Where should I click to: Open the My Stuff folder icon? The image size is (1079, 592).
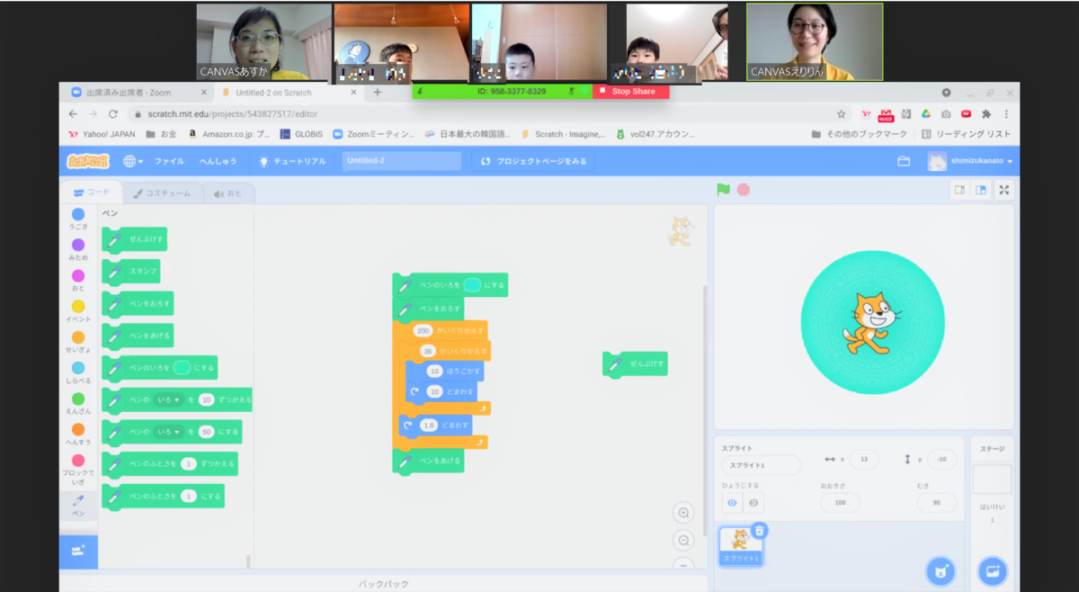pyautogui.click(x=904, y=161)
